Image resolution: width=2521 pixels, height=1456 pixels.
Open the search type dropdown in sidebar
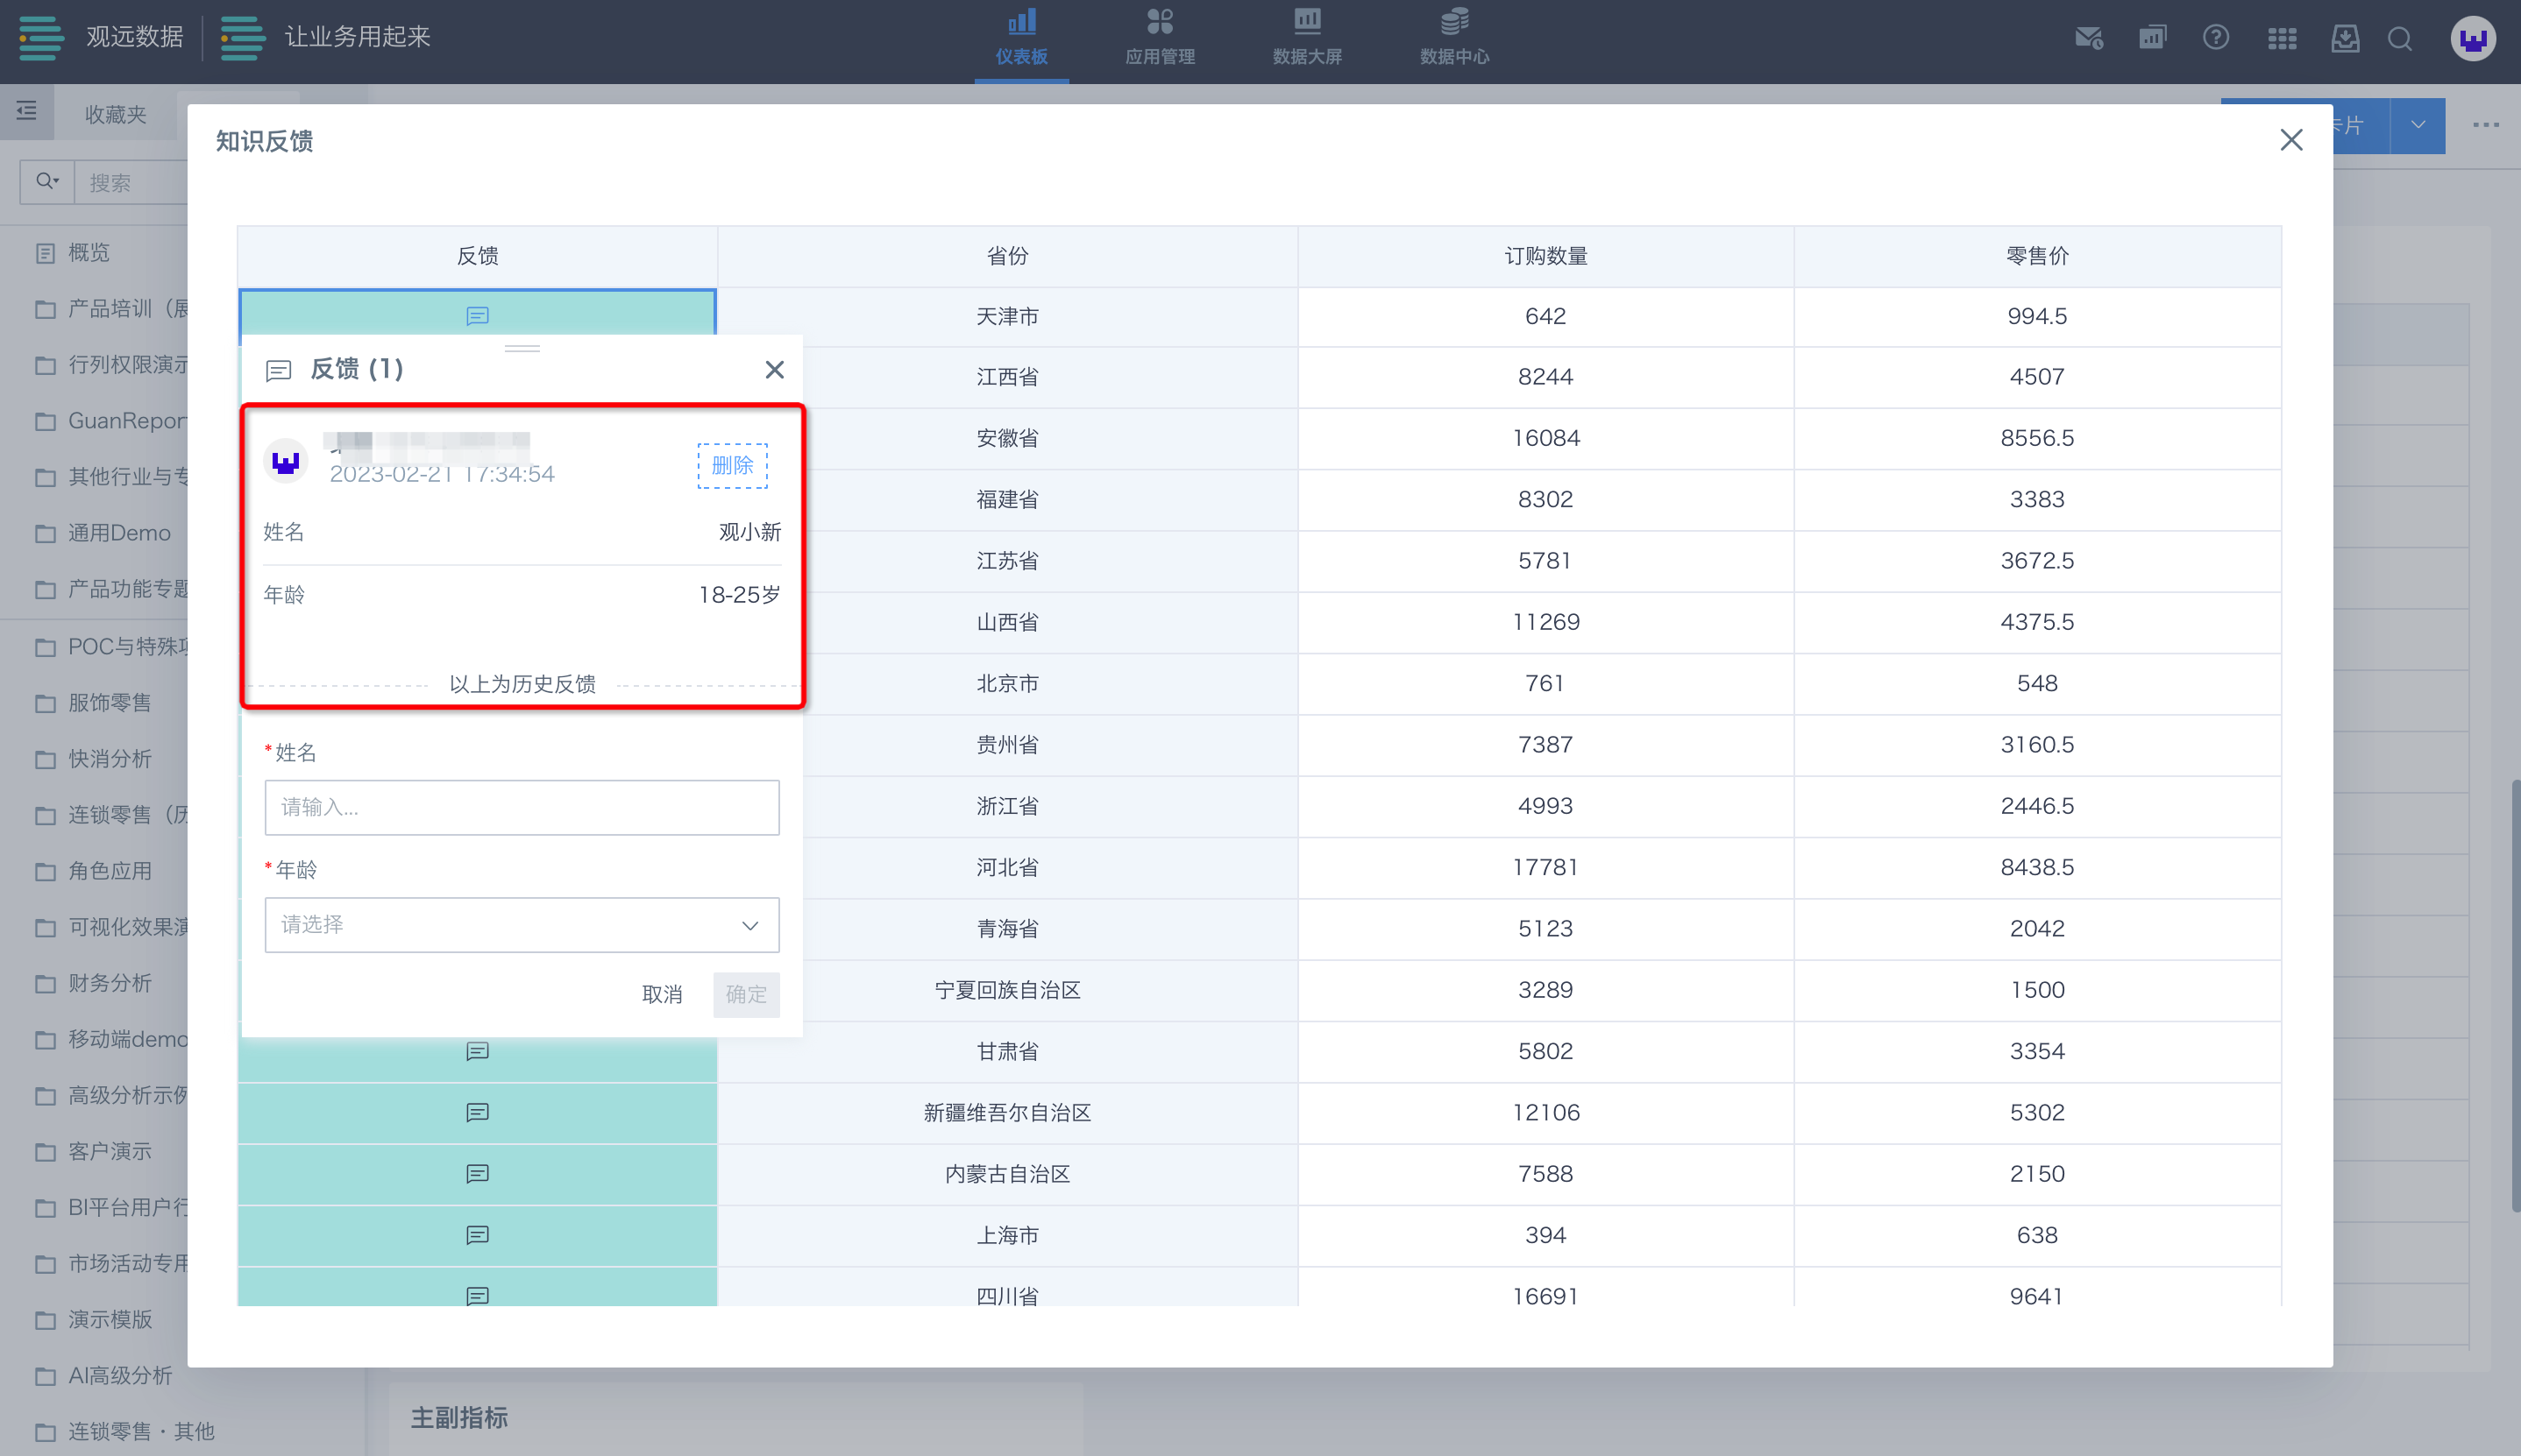[x=47, y=182]
